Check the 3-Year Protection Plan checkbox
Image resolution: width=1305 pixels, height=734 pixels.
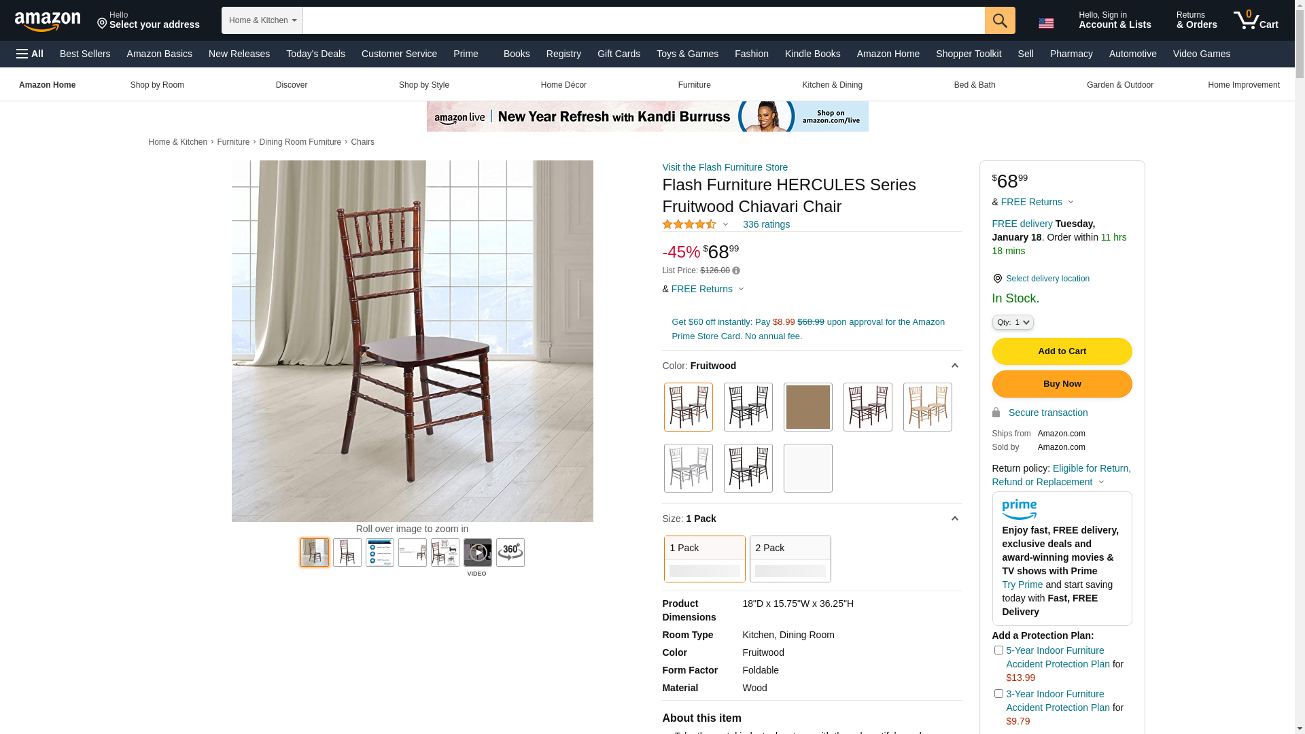pos(998,694)
